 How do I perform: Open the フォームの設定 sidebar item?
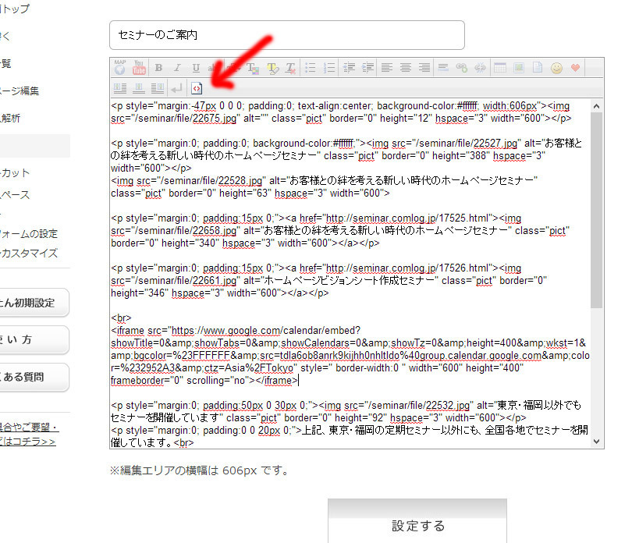click(x=30, y=233)
